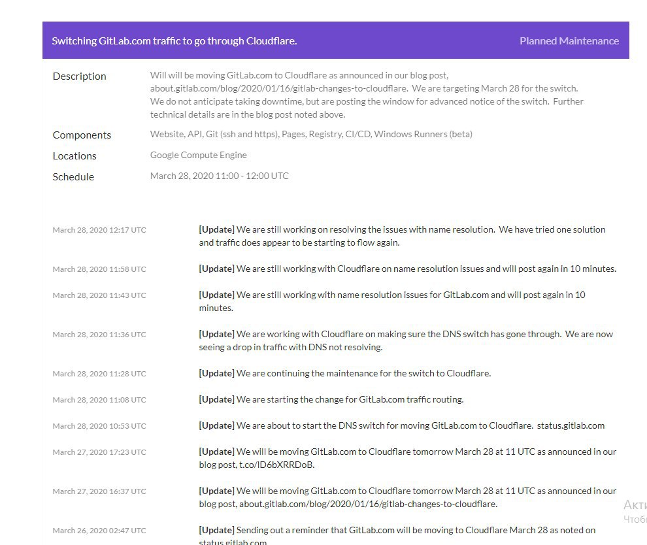Click the 'Components' field label
The image size is (647, 545).
coord(82,135)
